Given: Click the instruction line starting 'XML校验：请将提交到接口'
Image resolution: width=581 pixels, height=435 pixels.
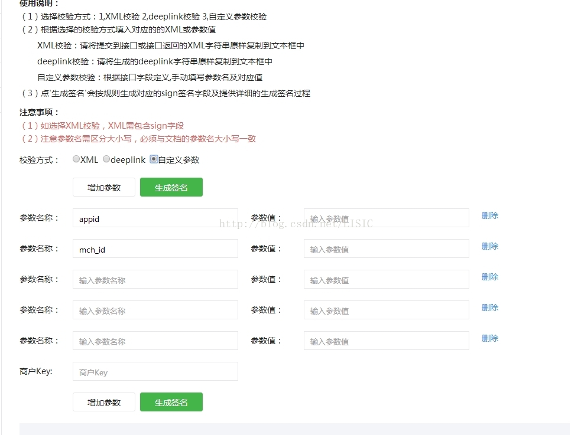Looking at the screenshot, I should 171,45.
